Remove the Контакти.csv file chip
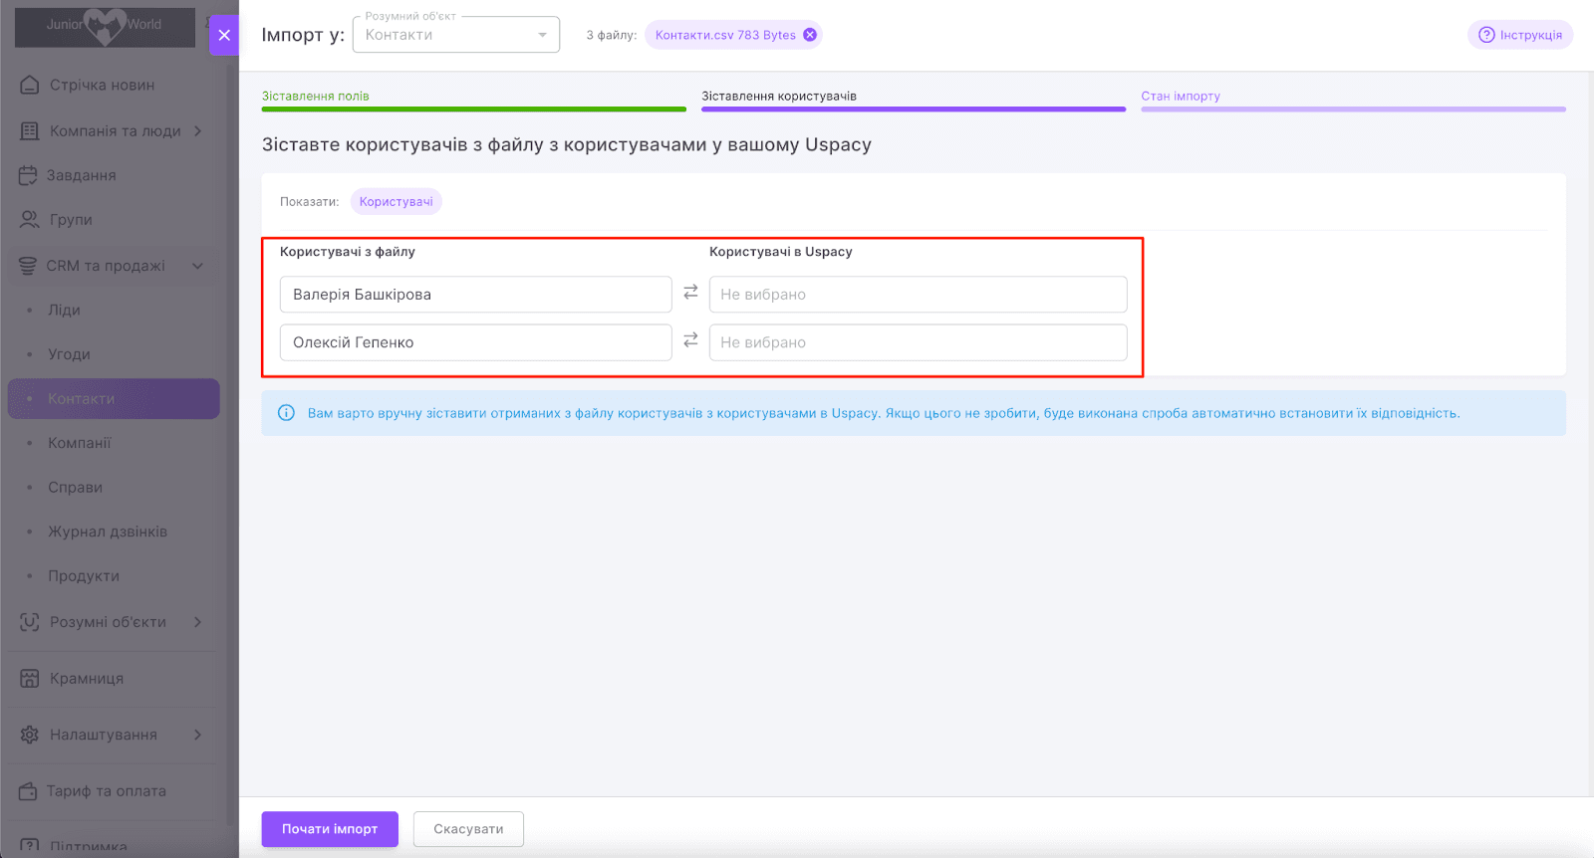 click(810, 35)
